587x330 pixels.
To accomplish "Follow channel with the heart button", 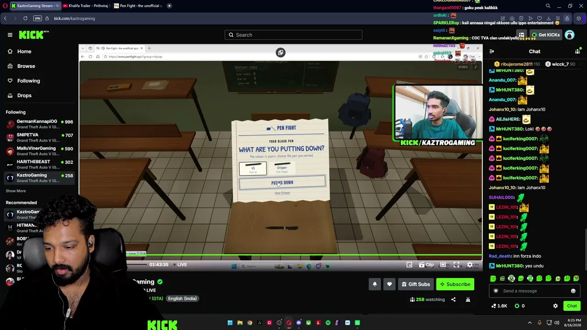I will (x=389, y=284).
